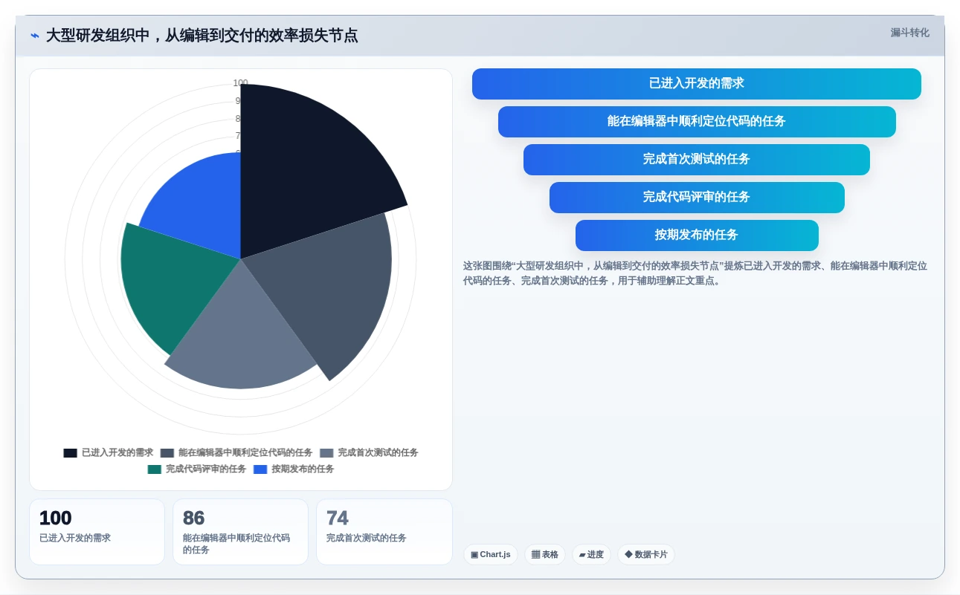Image resolution: width=960 pixels, height=595 pixels.
Task: Click the 按期发布的任务 funnel bar
Action: click(x=697, y=235)
